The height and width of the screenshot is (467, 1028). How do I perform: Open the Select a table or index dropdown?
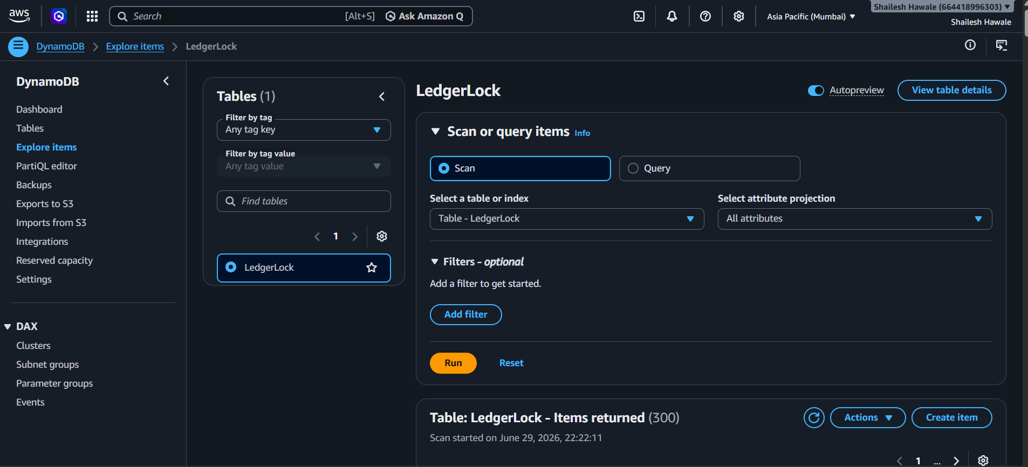click(x=567, y=219)
